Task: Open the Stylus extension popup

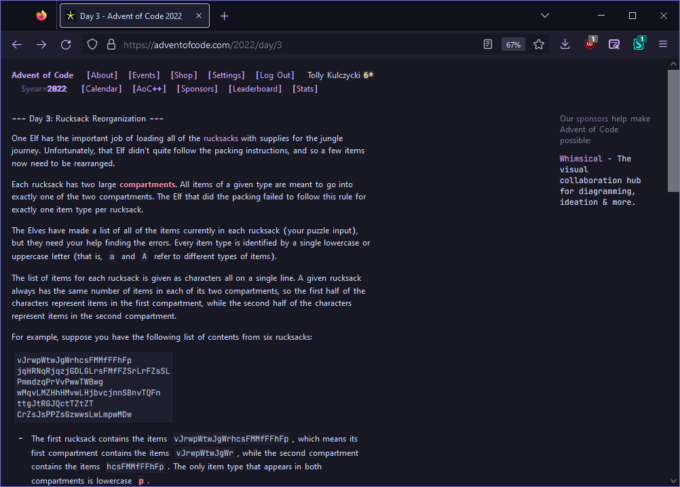Action: (x=639, y=44)
